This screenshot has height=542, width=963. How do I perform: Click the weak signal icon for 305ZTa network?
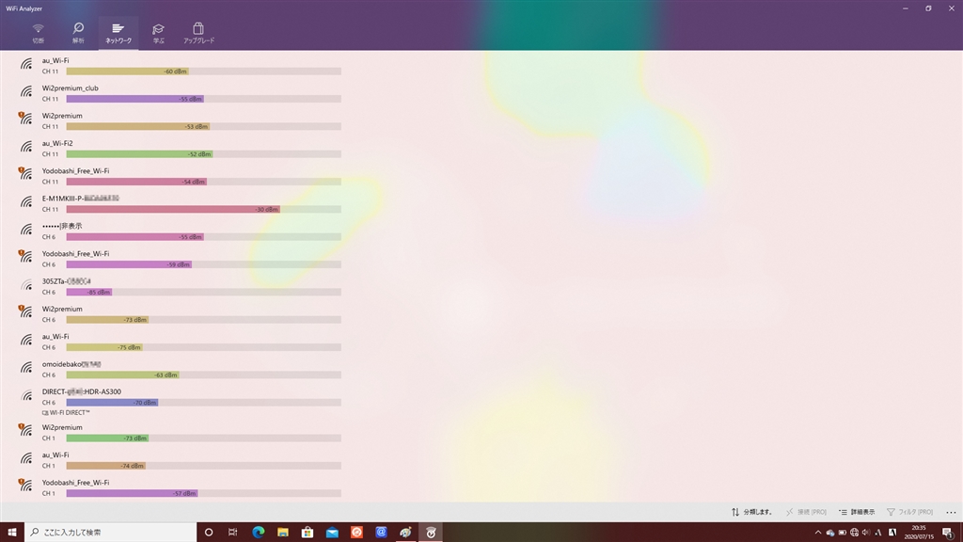25,286
